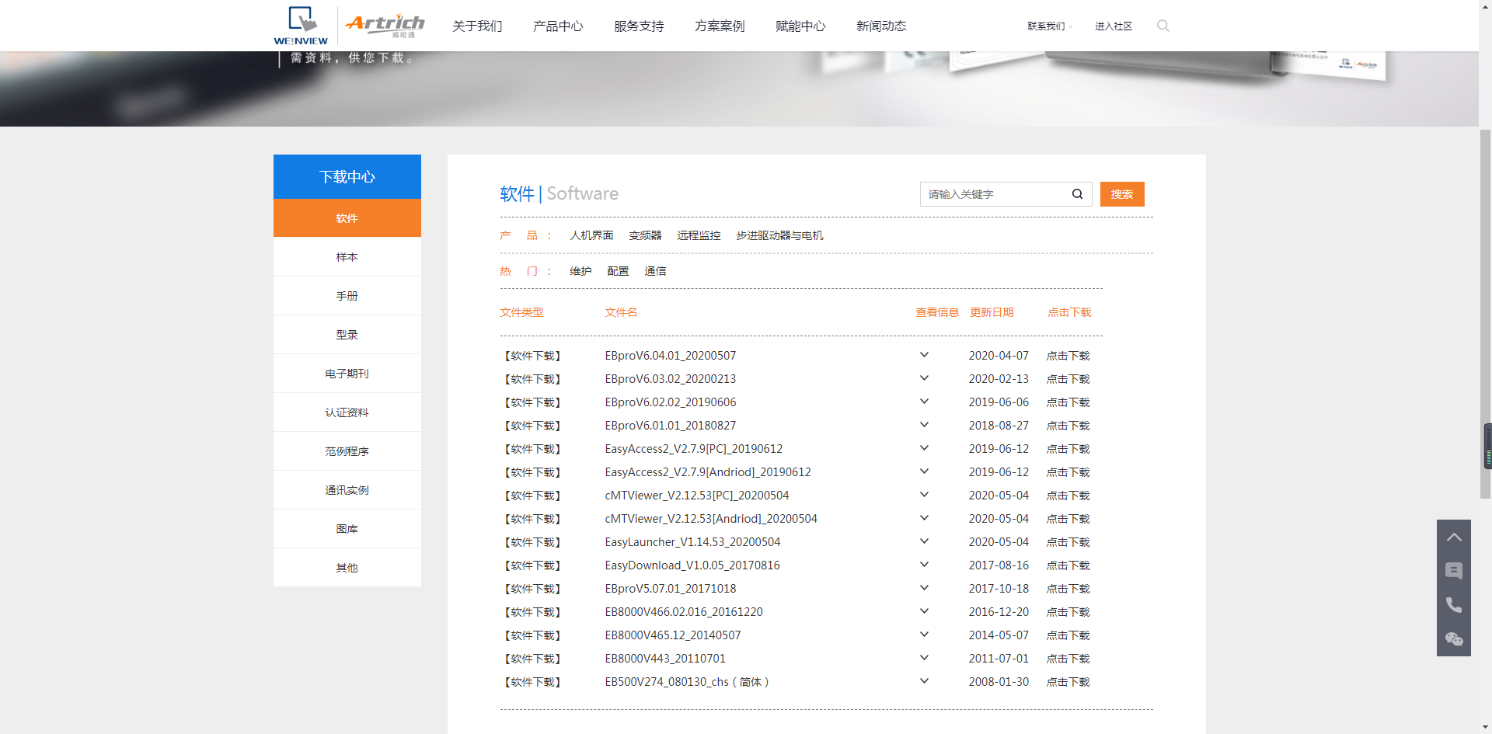Select the 人机界面 product filter
Viewport: 1492px width, 734px height.
(x=591, y=235)
